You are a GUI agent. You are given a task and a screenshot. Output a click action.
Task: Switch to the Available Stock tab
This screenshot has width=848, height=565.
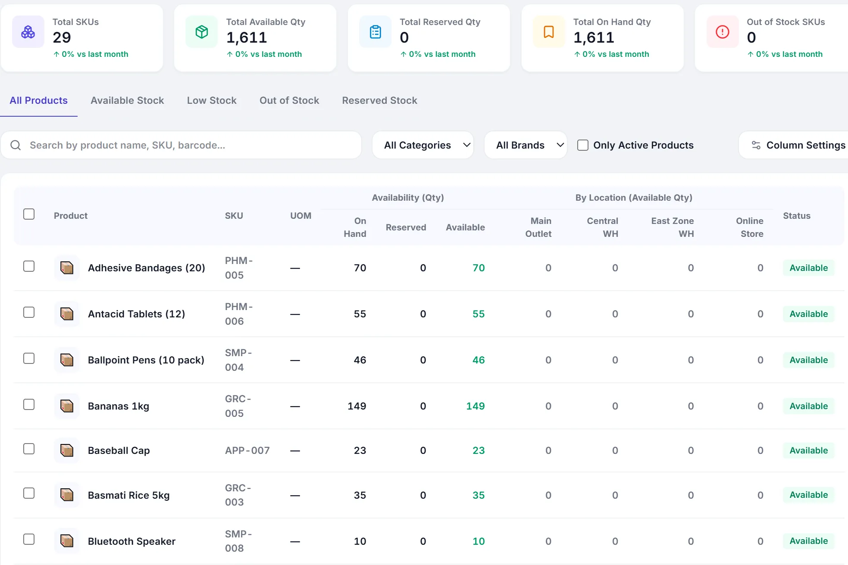(x=127, y=100)
